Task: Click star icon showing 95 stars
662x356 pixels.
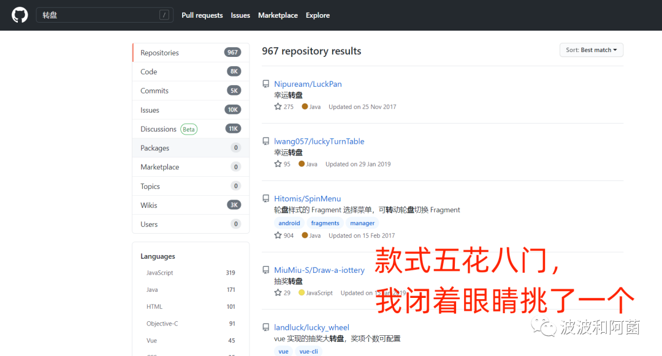Action: [x=278, y=164]
